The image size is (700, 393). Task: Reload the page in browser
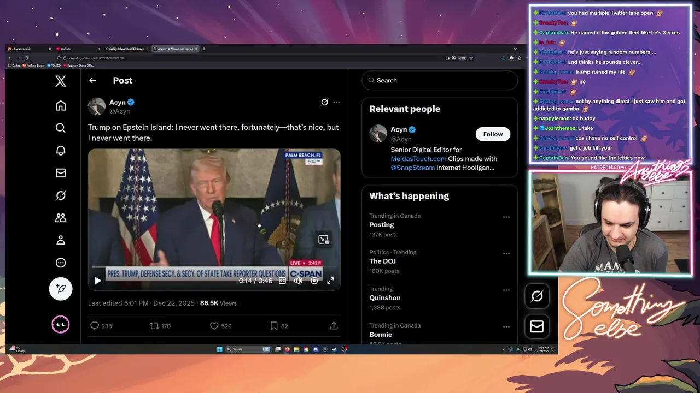(26, 58)
